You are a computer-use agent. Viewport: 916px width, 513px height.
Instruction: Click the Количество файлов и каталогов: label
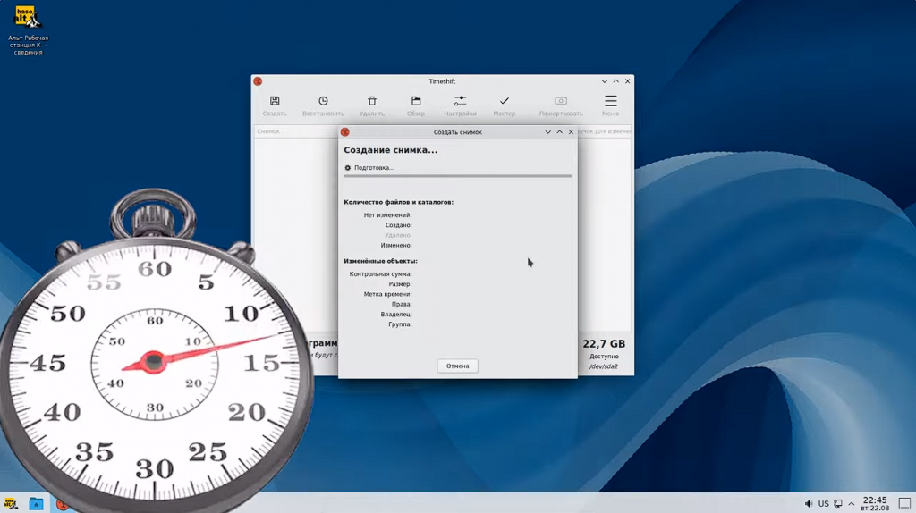398,202
